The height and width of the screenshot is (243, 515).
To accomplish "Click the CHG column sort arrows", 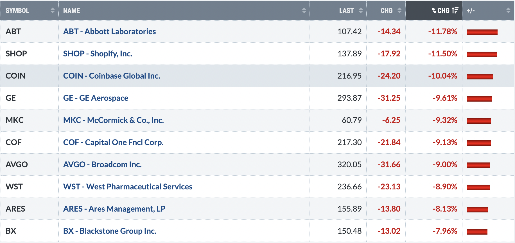I will coord(399,11).
